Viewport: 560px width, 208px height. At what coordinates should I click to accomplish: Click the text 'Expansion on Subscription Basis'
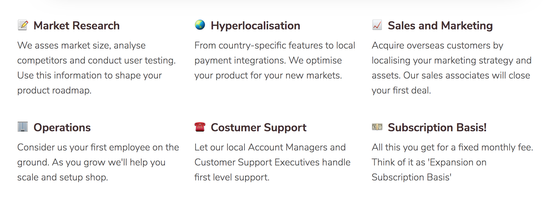pos(429,170)
